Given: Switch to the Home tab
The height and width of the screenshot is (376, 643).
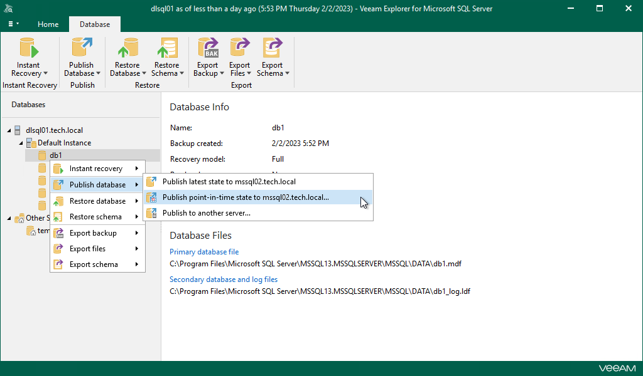Looking at the screenshot, I should [48, 24].
